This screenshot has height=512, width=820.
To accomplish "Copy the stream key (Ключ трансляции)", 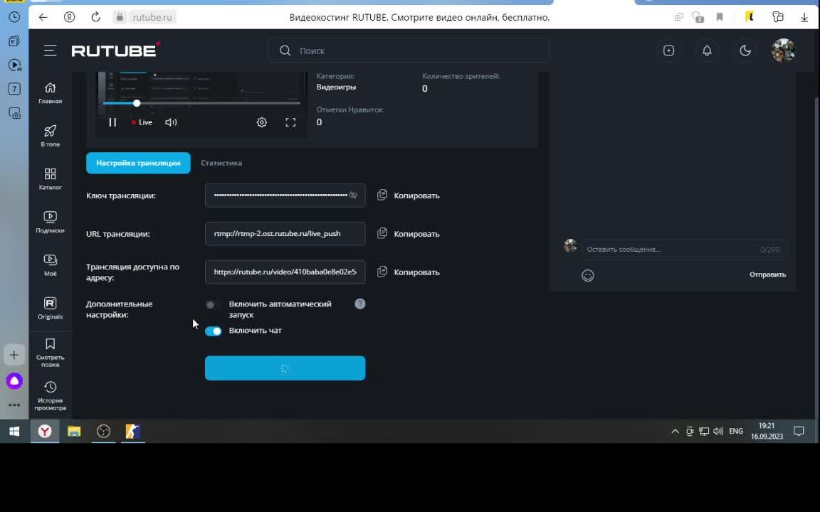I will pos(409,196).
